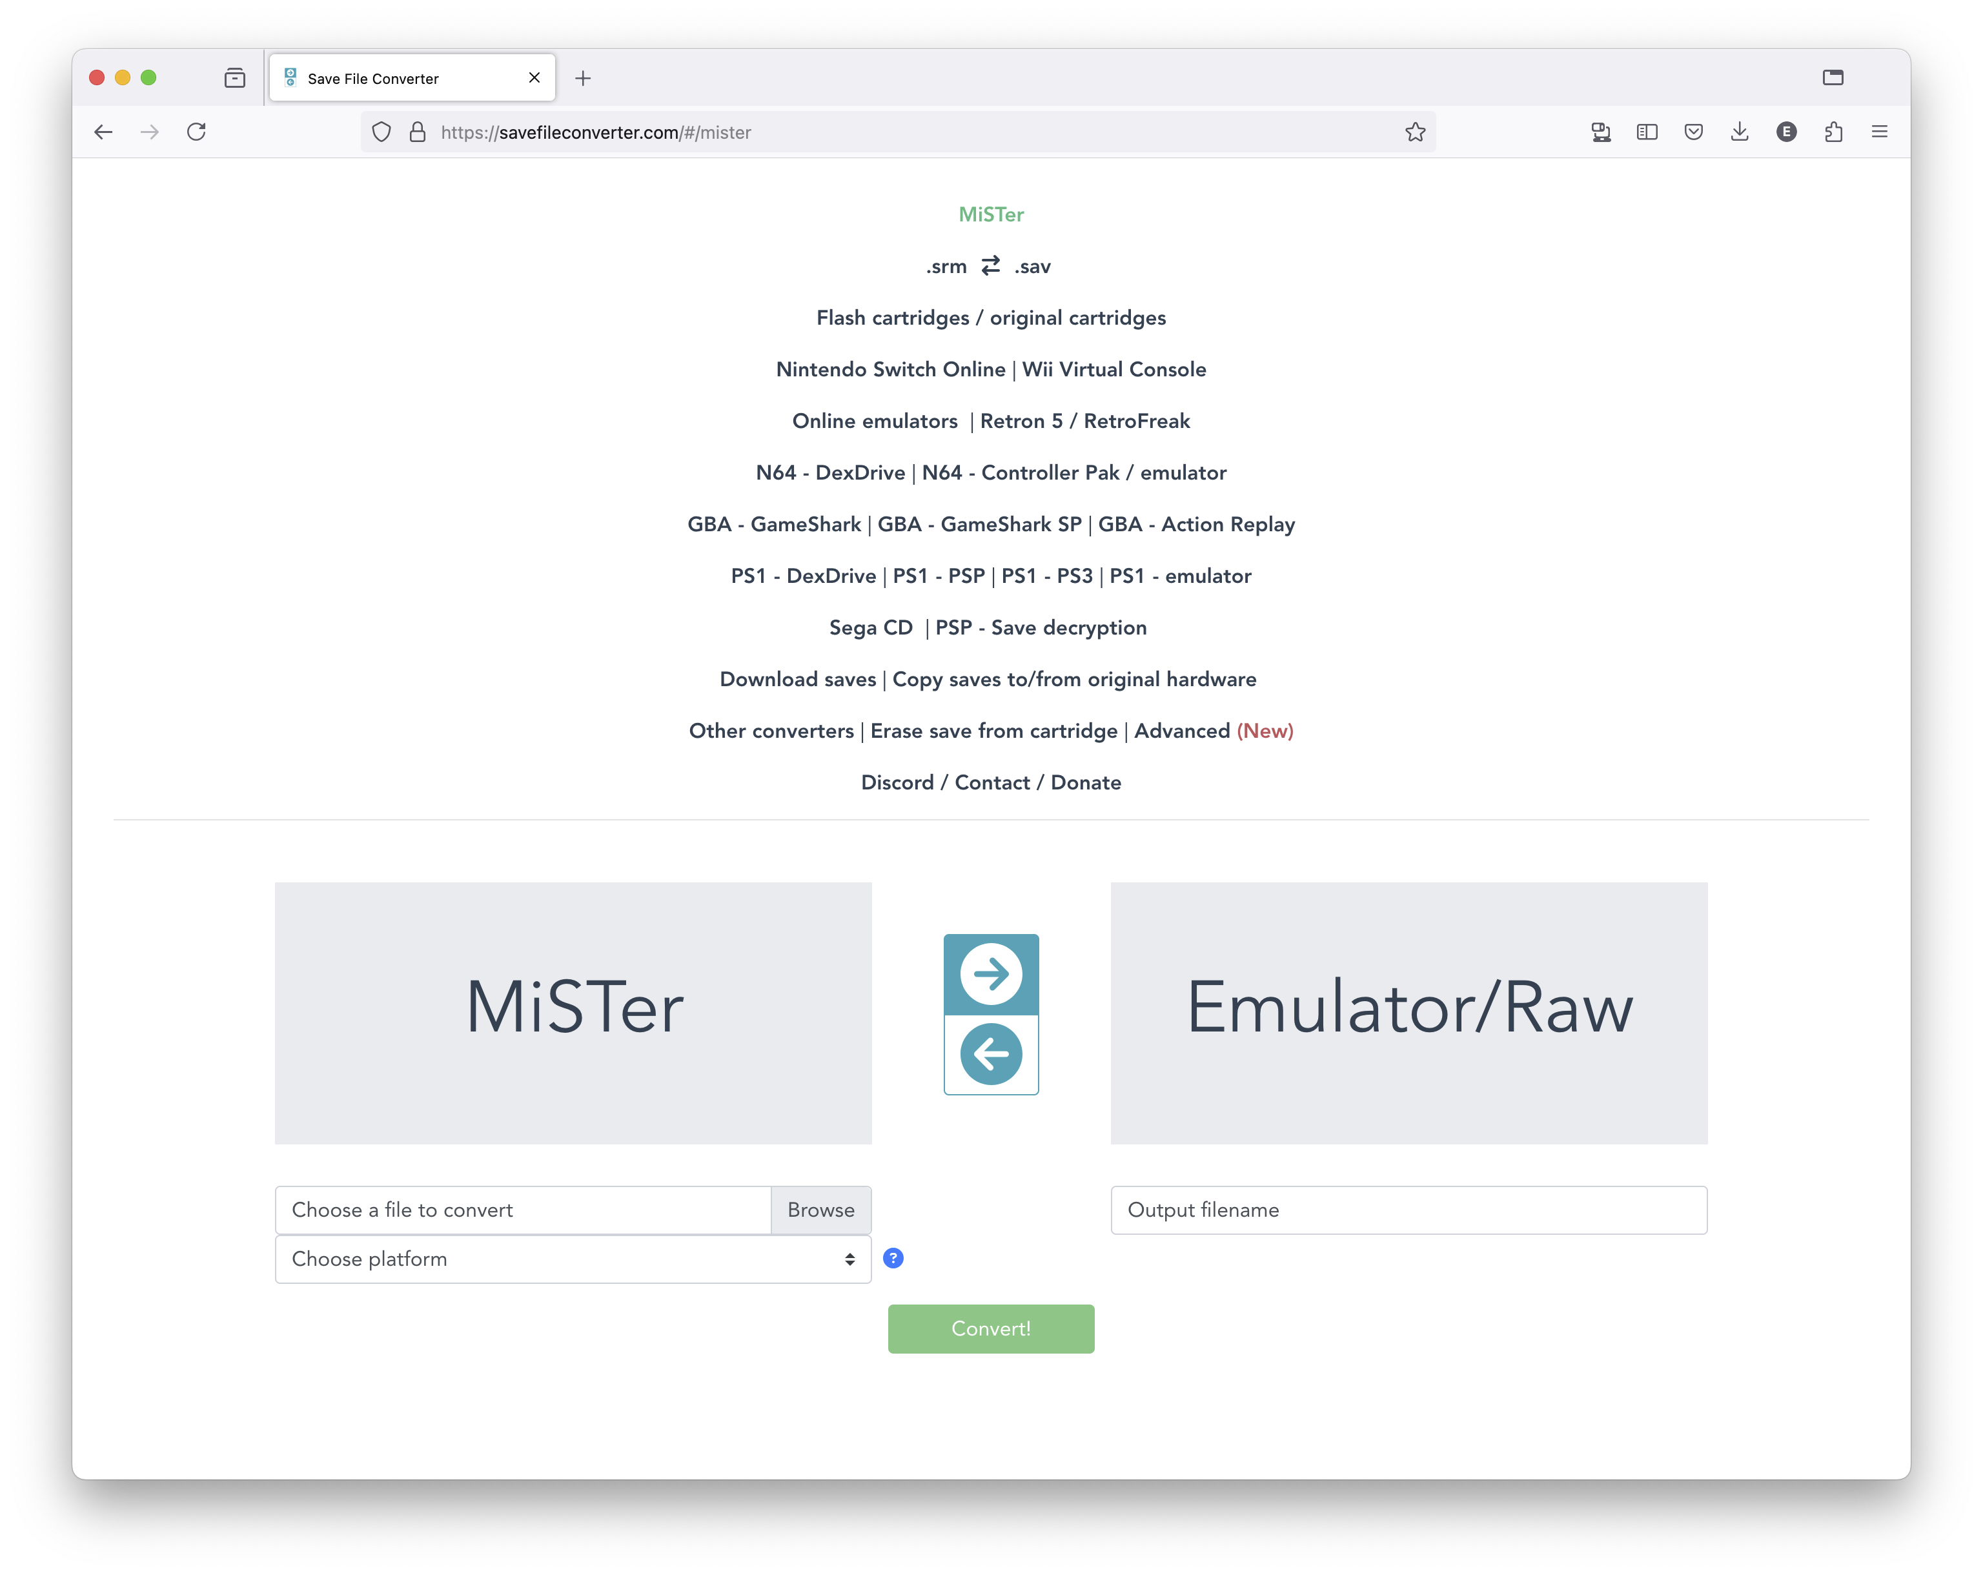
Task: Open the downloads panel
Action: coord(1739,132)
